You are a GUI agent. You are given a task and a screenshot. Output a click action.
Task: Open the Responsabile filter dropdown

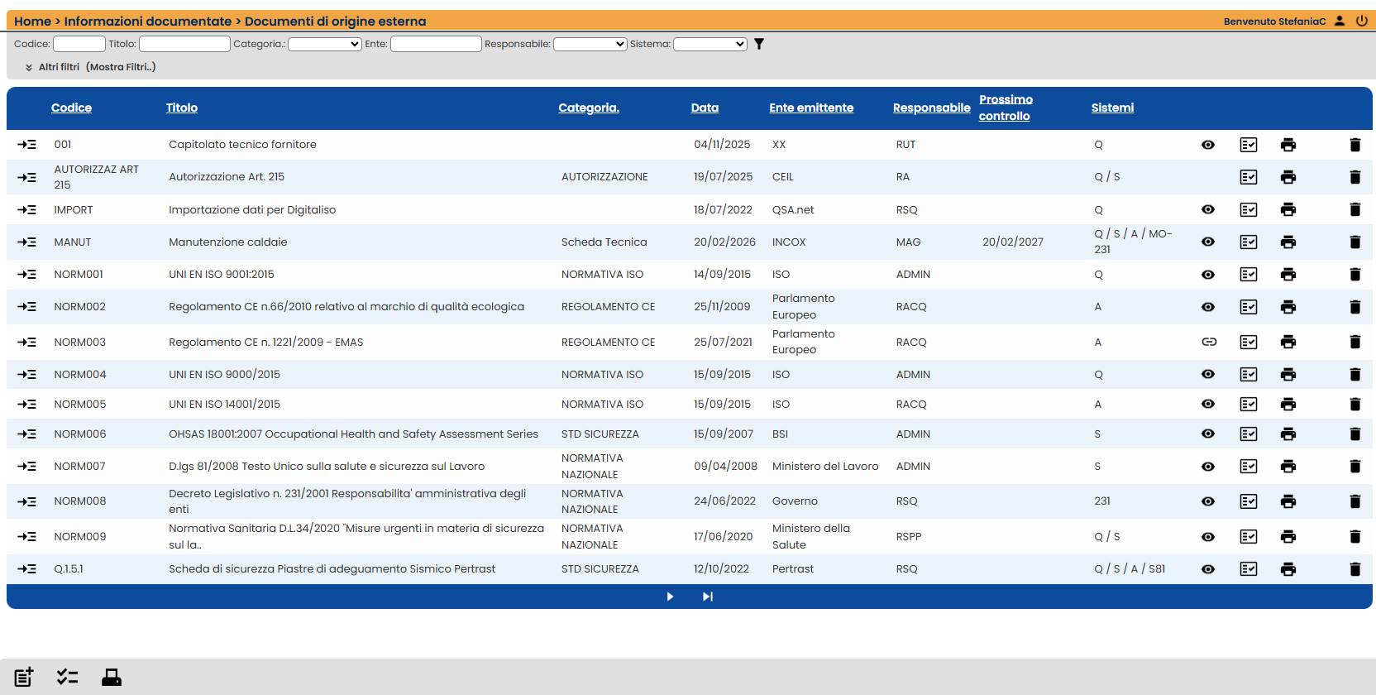coord(590,44)
